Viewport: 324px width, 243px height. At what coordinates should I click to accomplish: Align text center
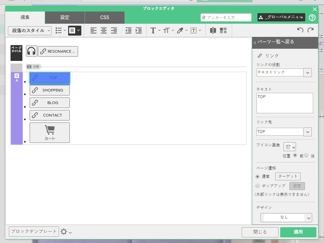click(x=104, y=31)
